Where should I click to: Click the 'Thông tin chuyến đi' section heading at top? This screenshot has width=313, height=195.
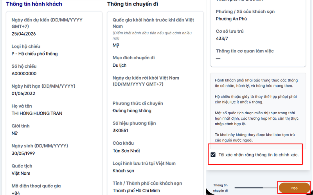tap(133, 4)
